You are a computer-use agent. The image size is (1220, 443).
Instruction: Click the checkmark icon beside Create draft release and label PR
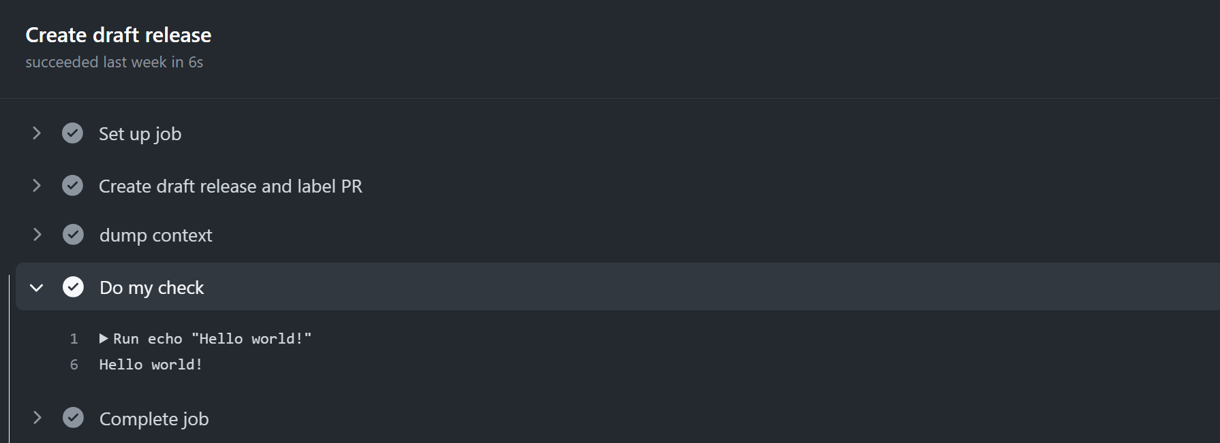[x=72, y=185]
